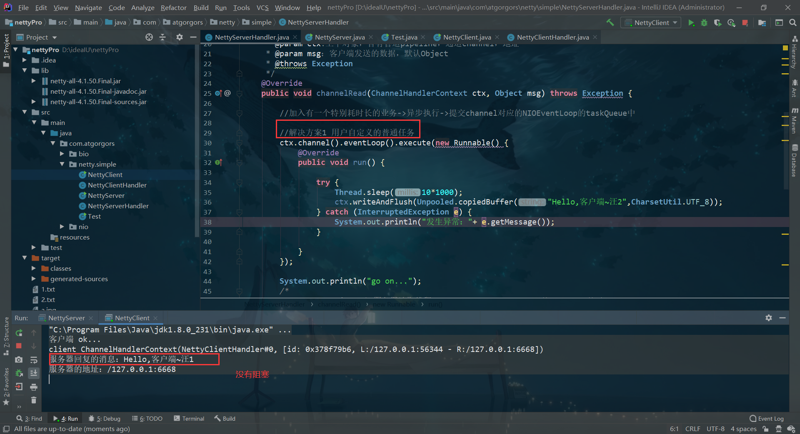Toggle tool window buttons at bottom-left corner
This screenshot has width=800, height=434.
[x=6, y=429]
